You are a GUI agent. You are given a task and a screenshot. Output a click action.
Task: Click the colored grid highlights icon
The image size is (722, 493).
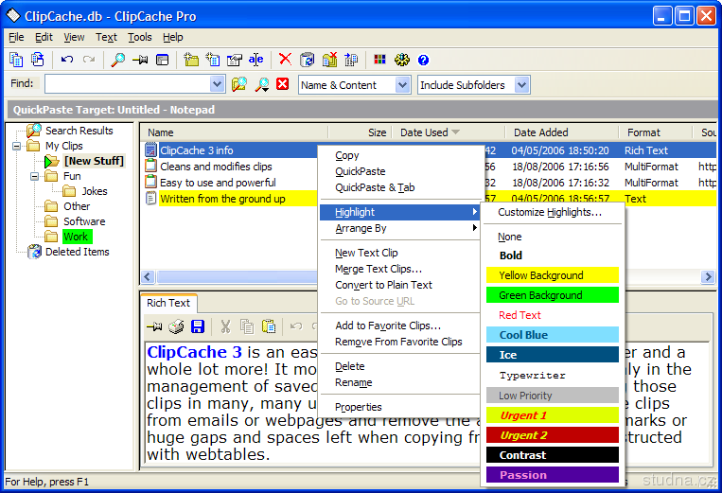pyautogui.click(x=380, y=60)
